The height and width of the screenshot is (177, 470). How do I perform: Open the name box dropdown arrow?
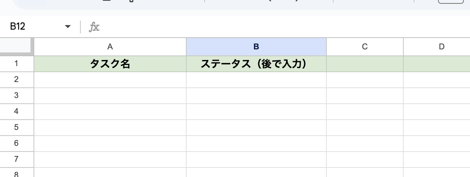[68, 27]
